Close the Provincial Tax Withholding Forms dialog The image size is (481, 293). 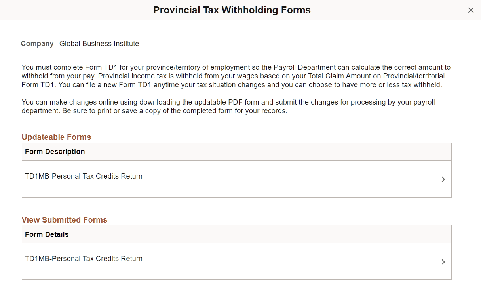coord(471,10)
